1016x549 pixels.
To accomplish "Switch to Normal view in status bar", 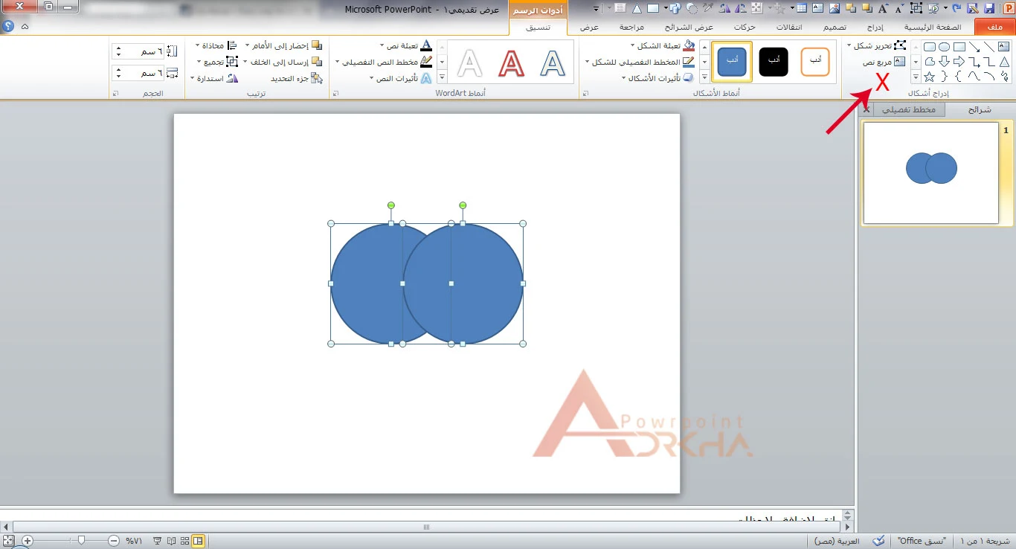I will (198, 541).
